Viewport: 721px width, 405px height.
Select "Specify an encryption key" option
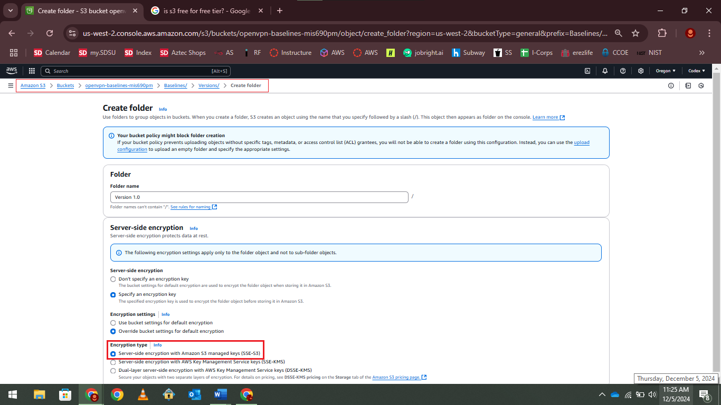point(113,295)
